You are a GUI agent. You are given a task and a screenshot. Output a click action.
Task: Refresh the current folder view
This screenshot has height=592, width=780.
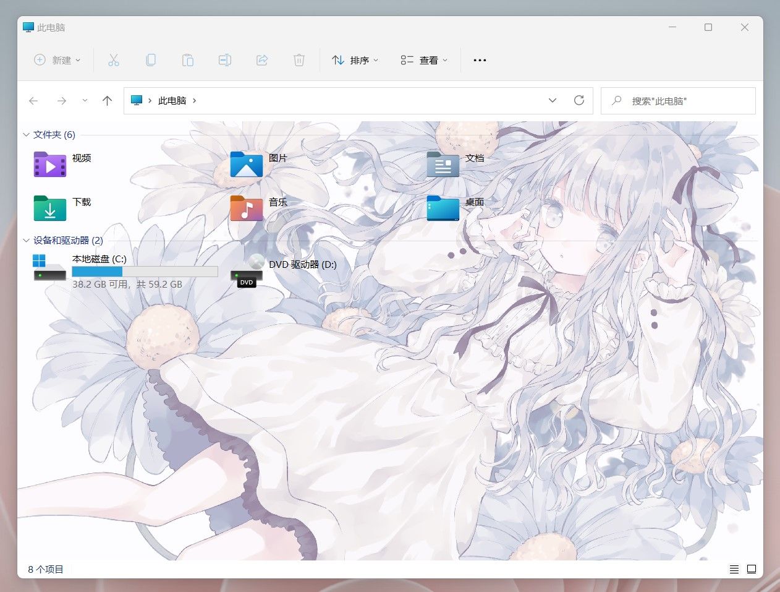click(579, 100)
